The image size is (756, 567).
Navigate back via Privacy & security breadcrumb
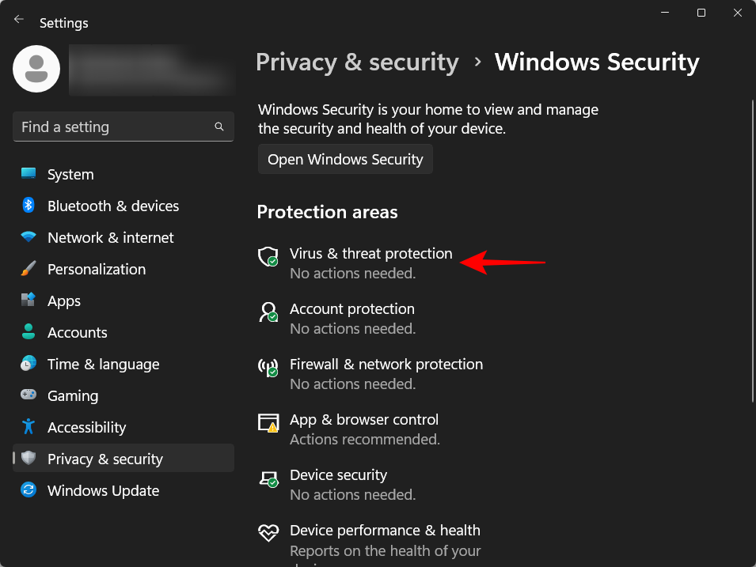pos(357,62)
